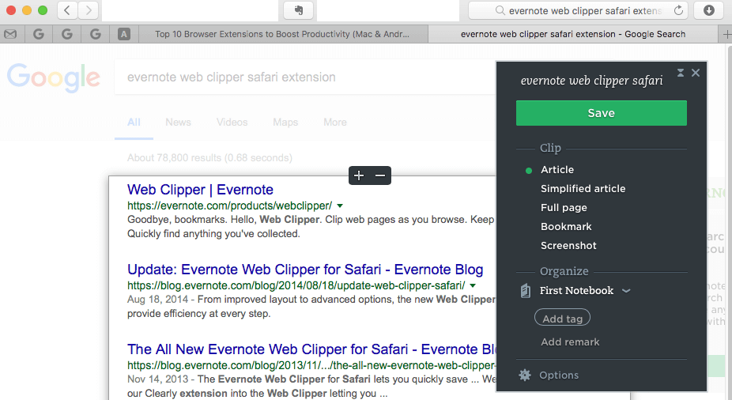The width and height of the screenshot is (732, 400).
Task: Select the Full page clip option
Action: tap(564, 208)
